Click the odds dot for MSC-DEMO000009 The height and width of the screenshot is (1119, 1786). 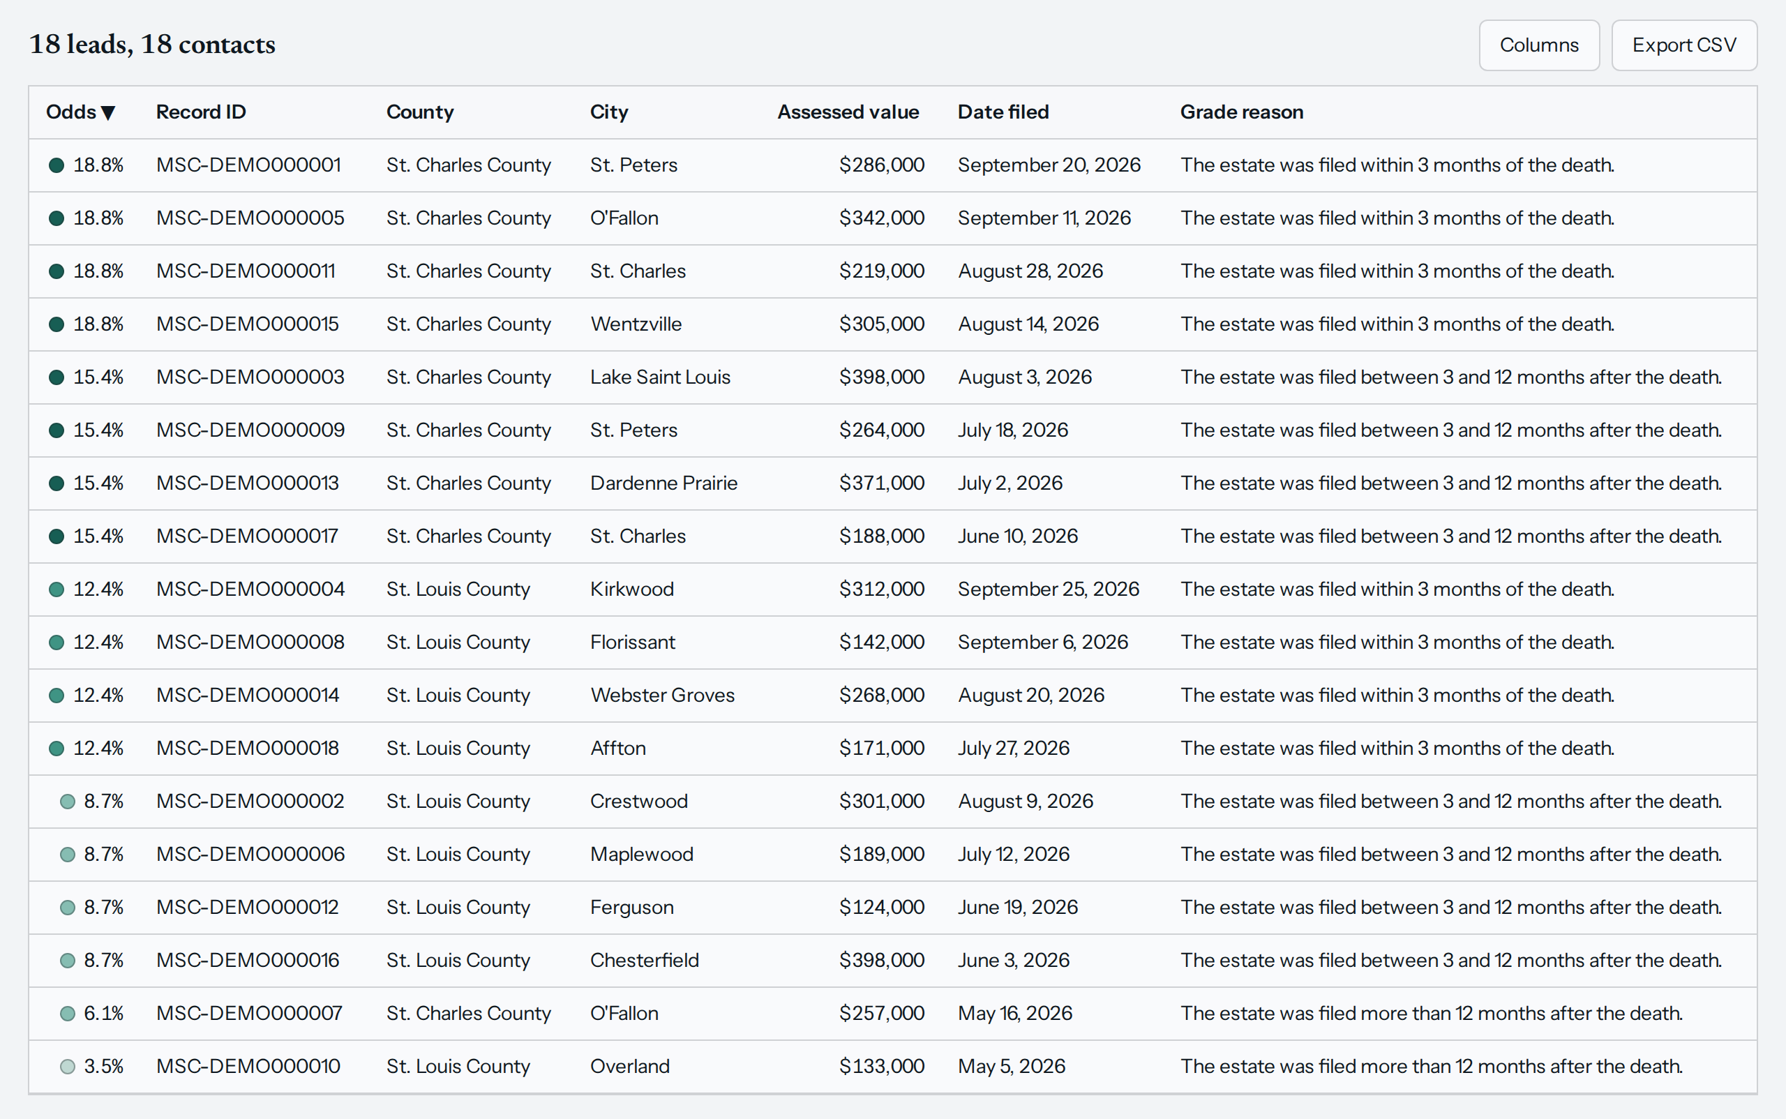(57, 430)
